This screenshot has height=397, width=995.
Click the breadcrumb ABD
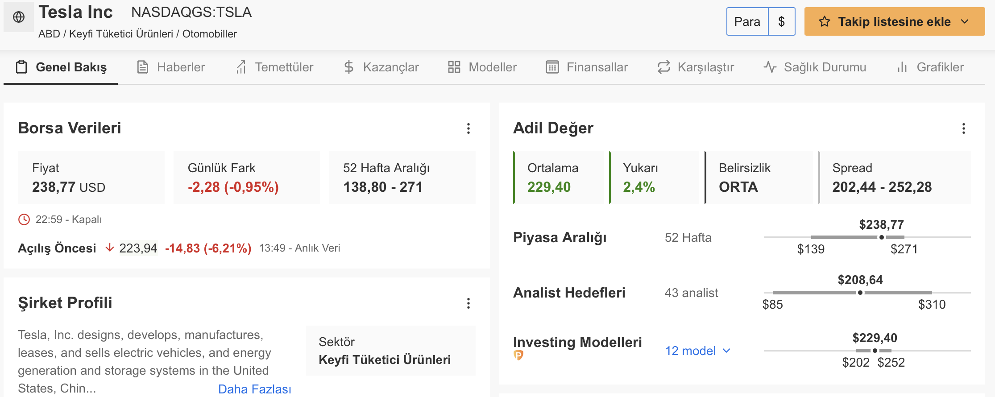49,34
